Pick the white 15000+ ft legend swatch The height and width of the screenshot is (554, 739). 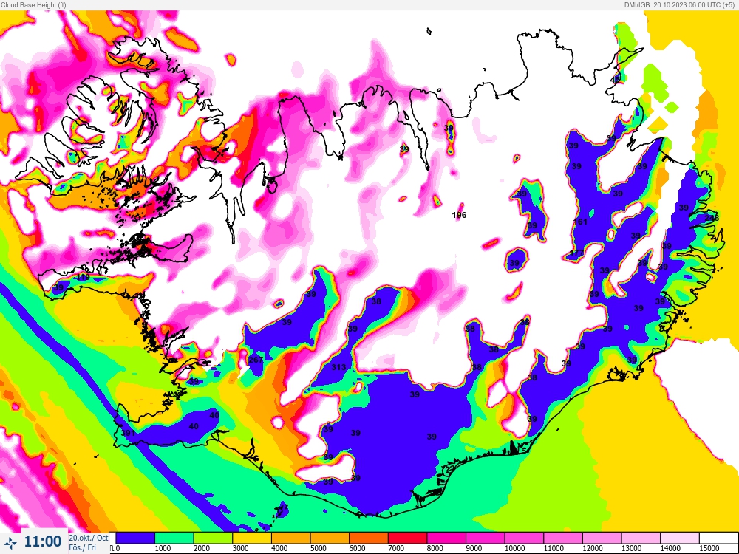tap(718, 538)
